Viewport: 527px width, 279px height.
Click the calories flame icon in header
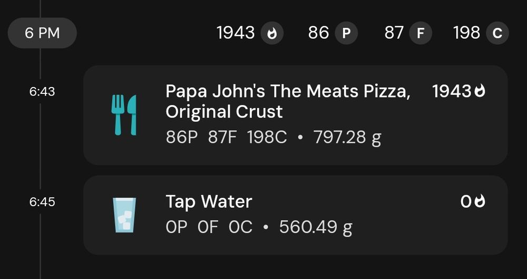tap(271, 34)
